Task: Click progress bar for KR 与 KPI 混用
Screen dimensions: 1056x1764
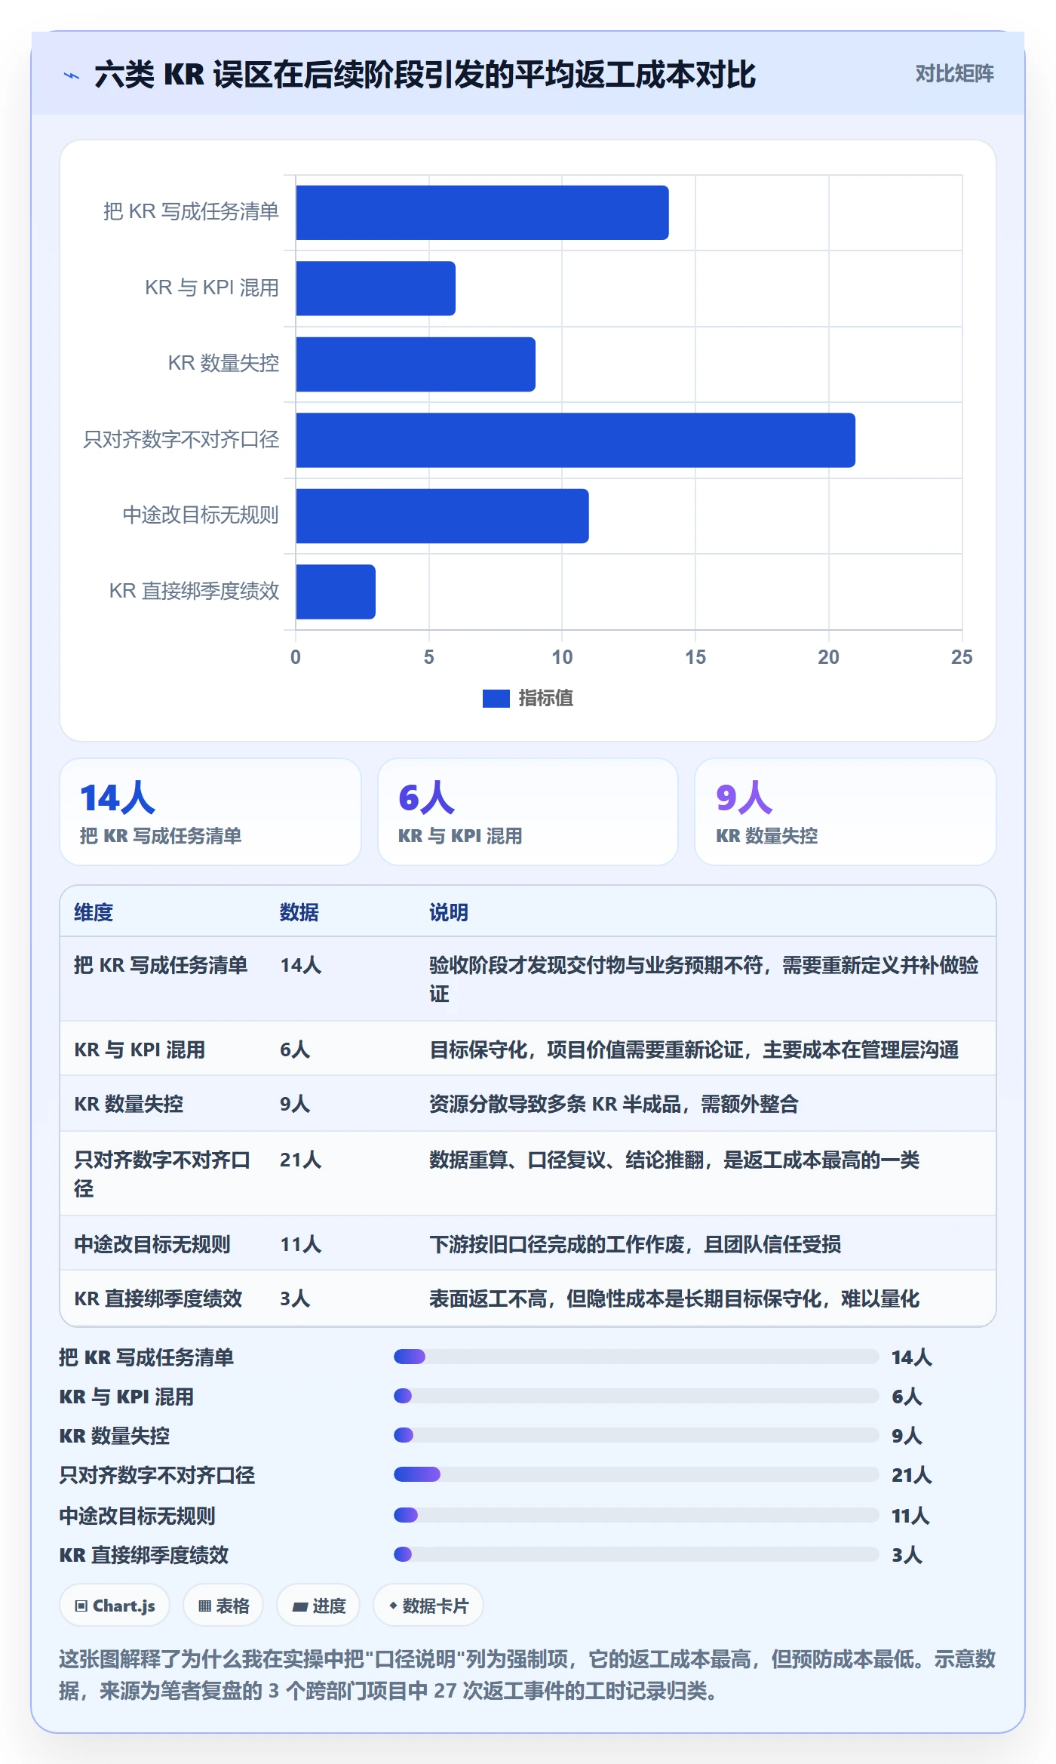Action: (637, 1396)
